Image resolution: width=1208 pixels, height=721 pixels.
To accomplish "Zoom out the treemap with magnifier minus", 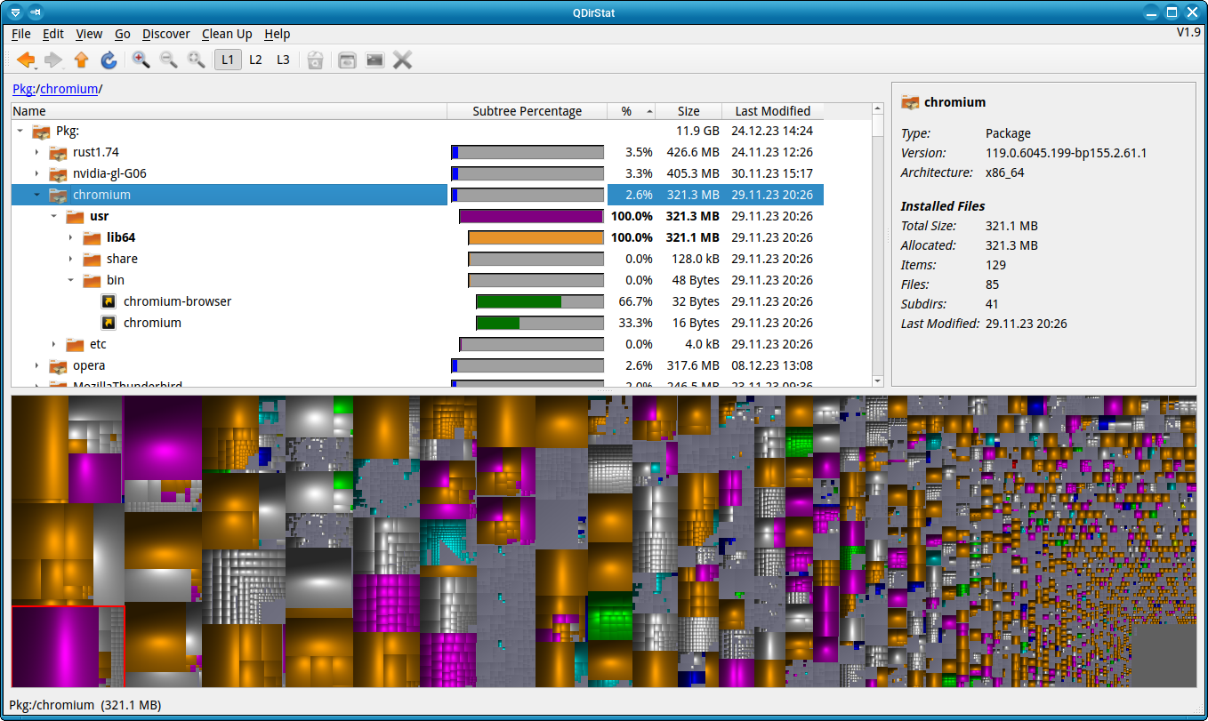I will 168,60.
